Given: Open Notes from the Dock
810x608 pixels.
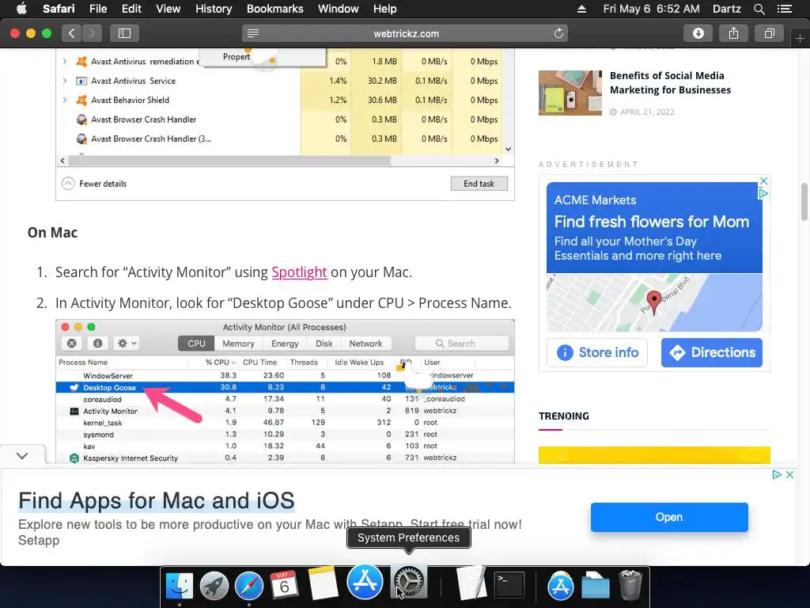Looking at the screenshot, I should click(323, 583).
